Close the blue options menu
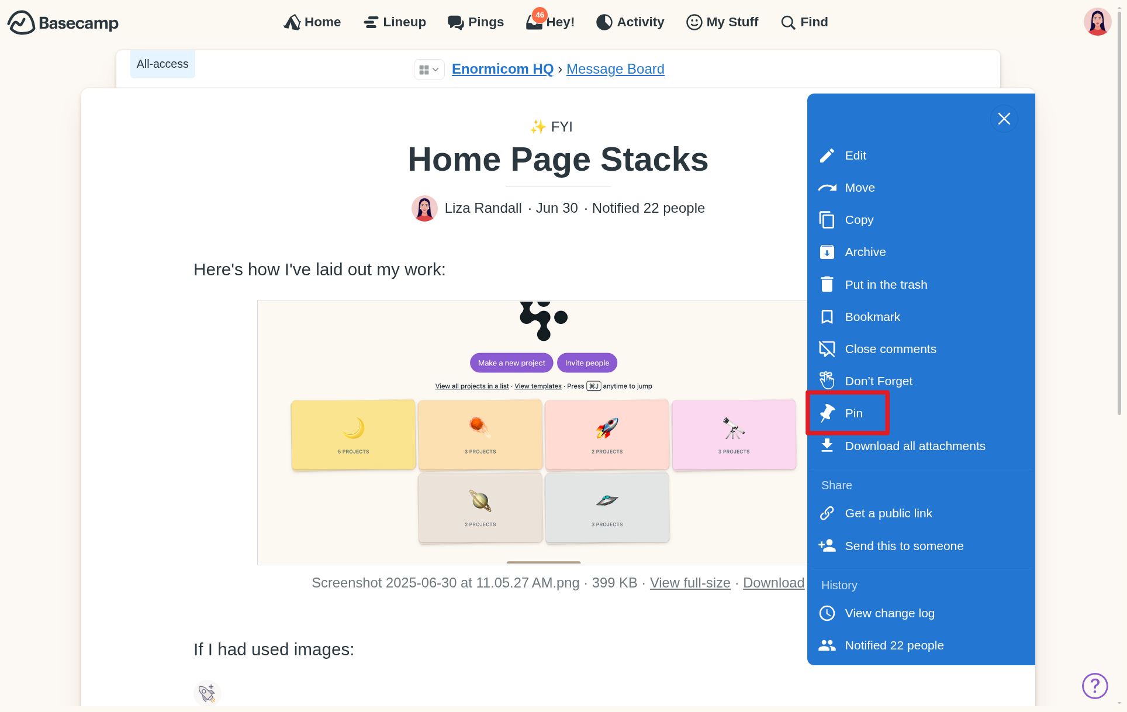 pos(1004,119)
